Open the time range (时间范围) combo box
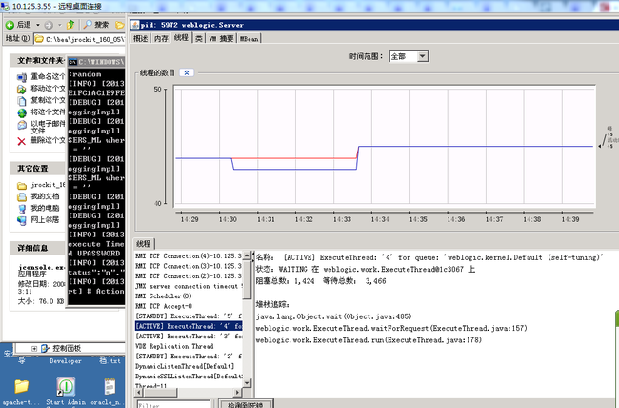619x408 pixels. pyautogui.click(x=409, y=56)
